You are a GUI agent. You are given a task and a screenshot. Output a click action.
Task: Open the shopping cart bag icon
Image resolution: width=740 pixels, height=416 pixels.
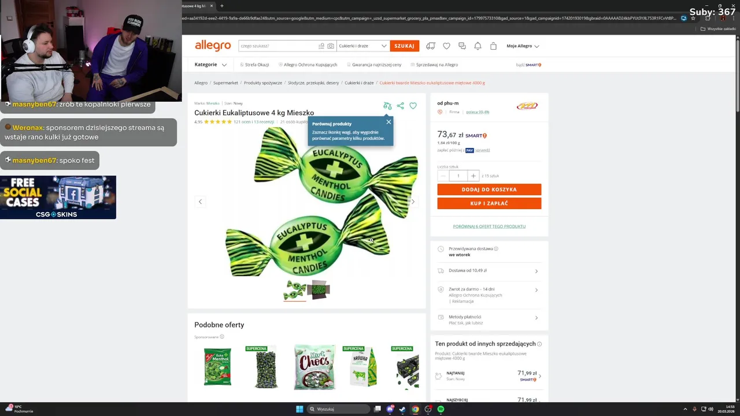[x=493, y=46]
